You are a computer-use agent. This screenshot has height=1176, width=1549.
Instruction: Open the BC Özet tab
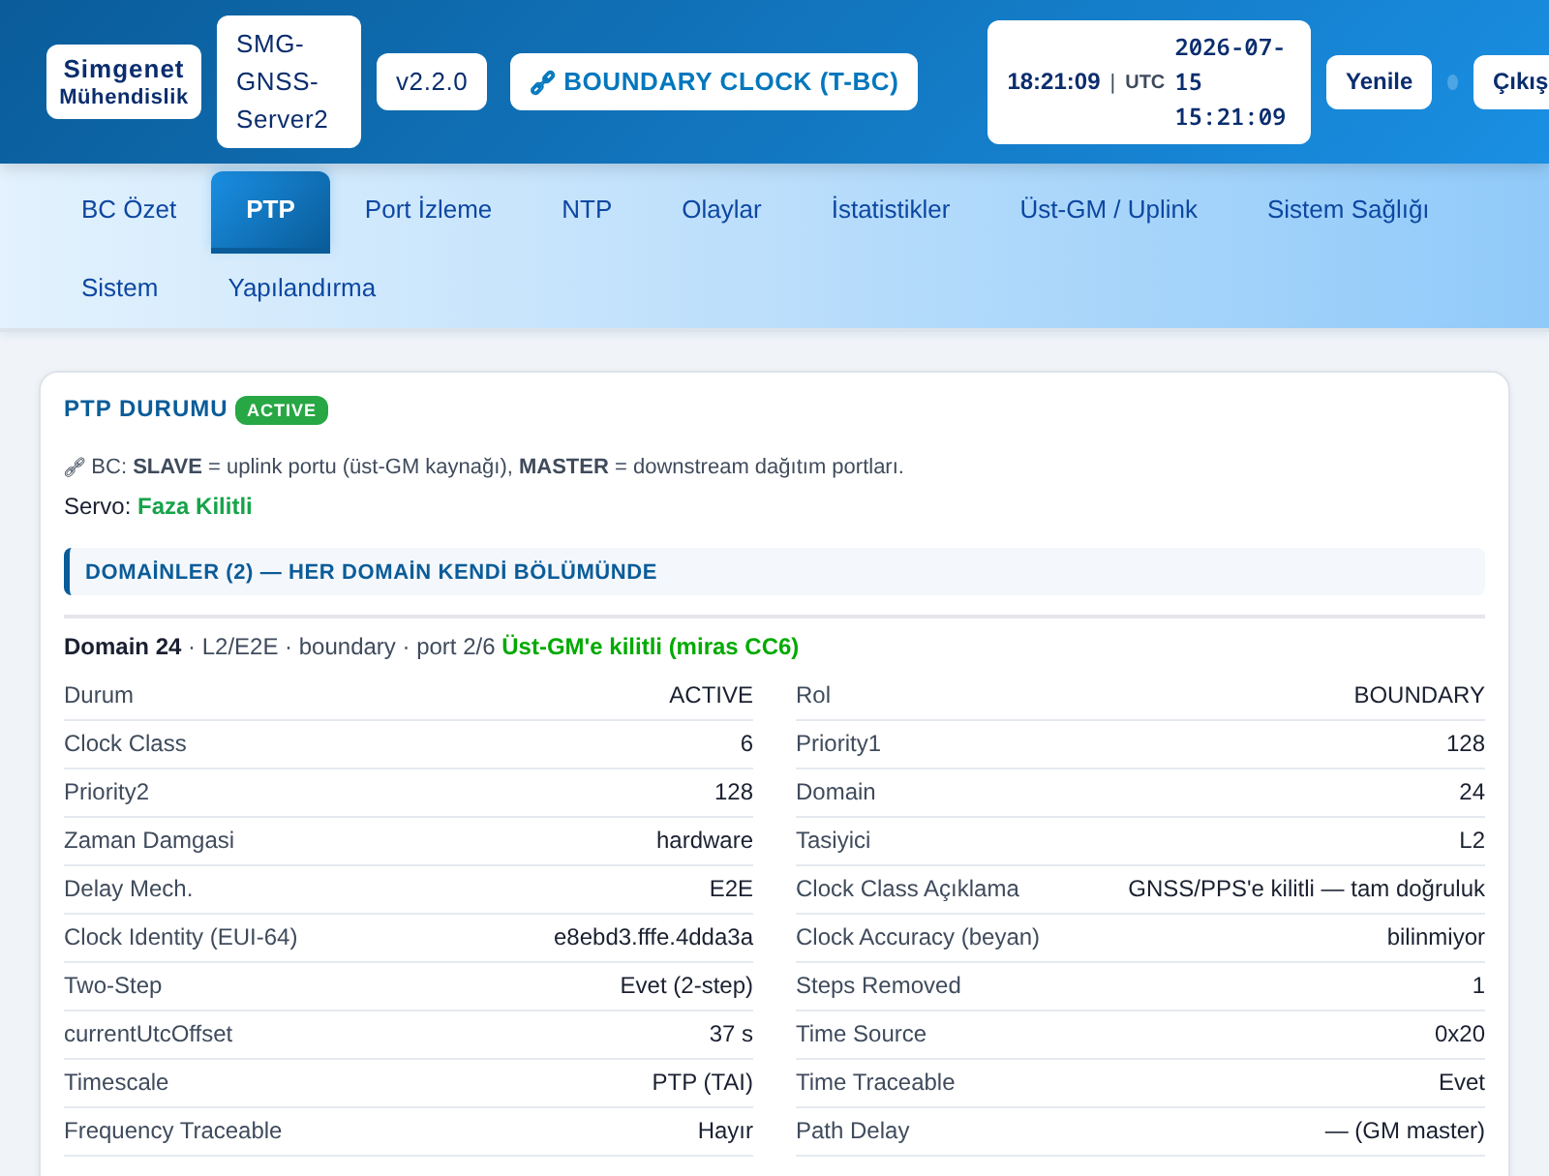[129, 210]
